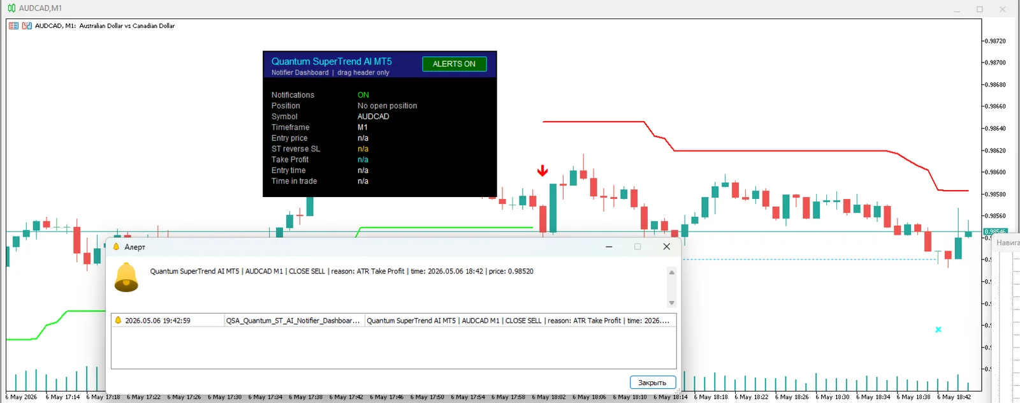Click the small bell icon in Алерт title bar
Viewport: 1020px width, 403px height.
click(x=116, y=247)
